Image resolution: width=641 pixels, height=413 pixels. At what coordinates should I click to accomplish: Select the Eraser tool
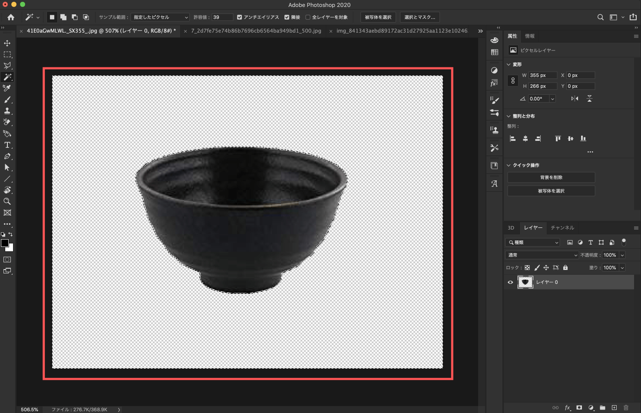[x=7, y=122]
